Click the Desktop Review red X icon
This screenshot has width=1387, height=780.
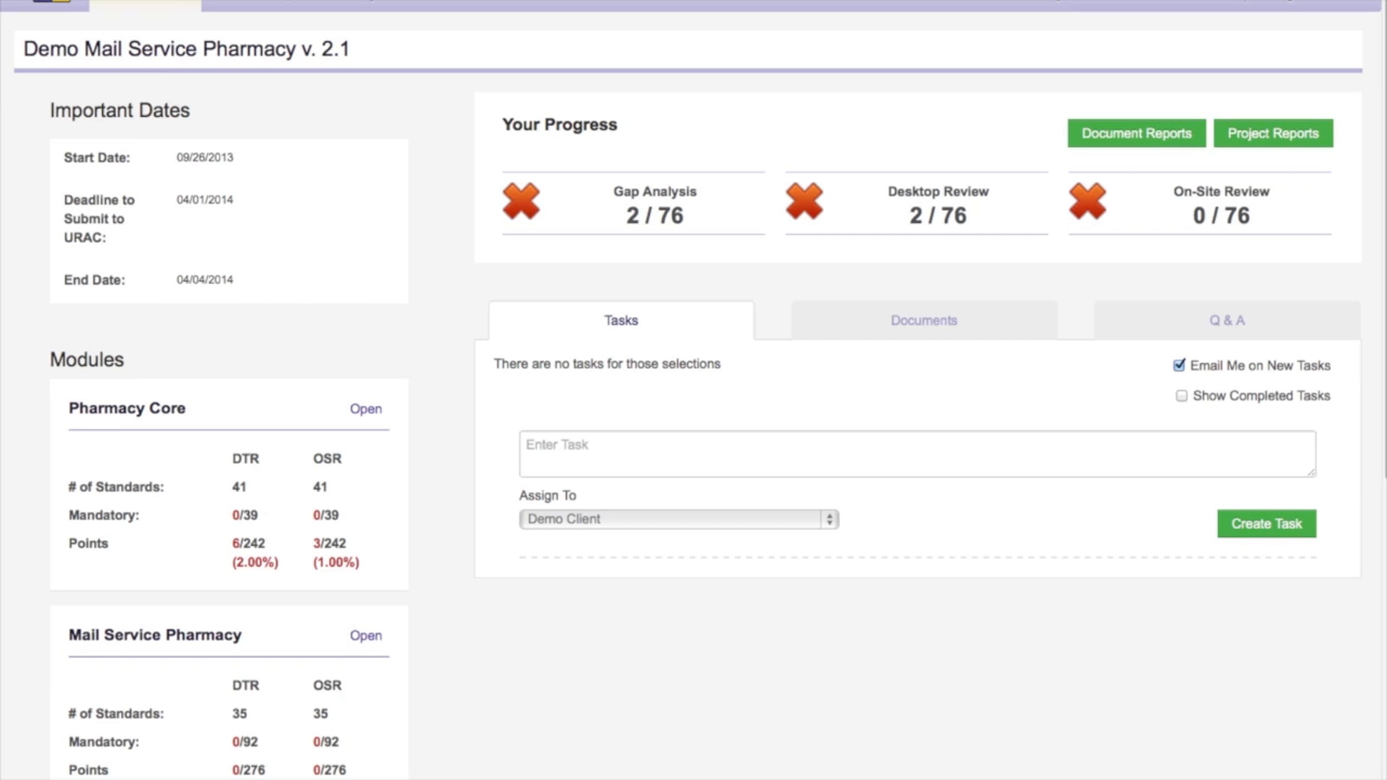804,202
